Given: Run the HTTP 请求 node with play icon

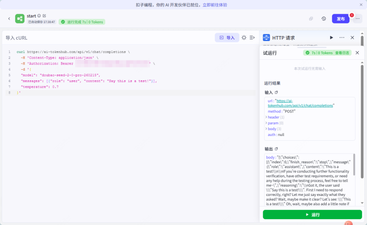Looking at the screenshot, I should point(331,37).
